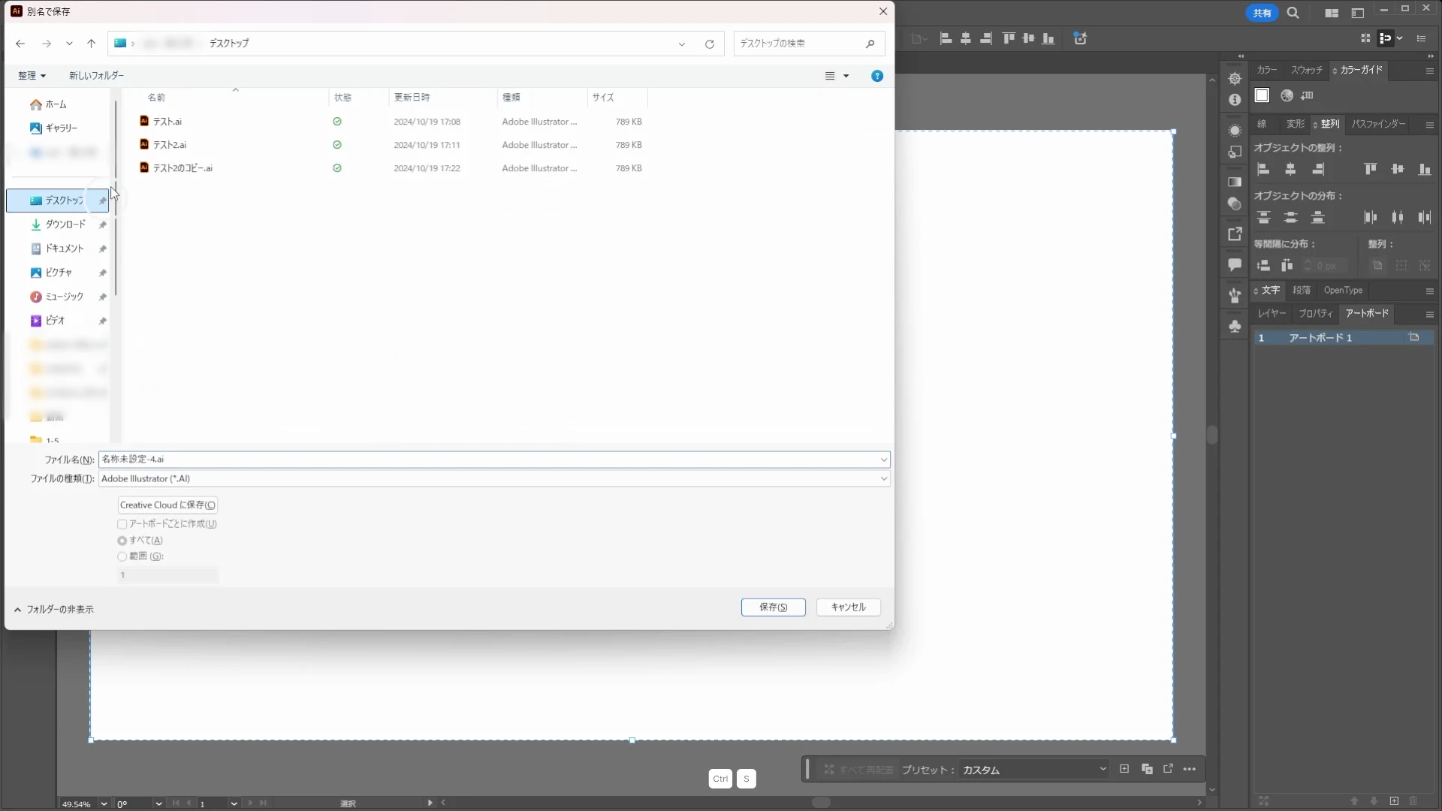The image size is (1442, 811).
Task: Click the Save (保存) button
Action: [773, 607]
